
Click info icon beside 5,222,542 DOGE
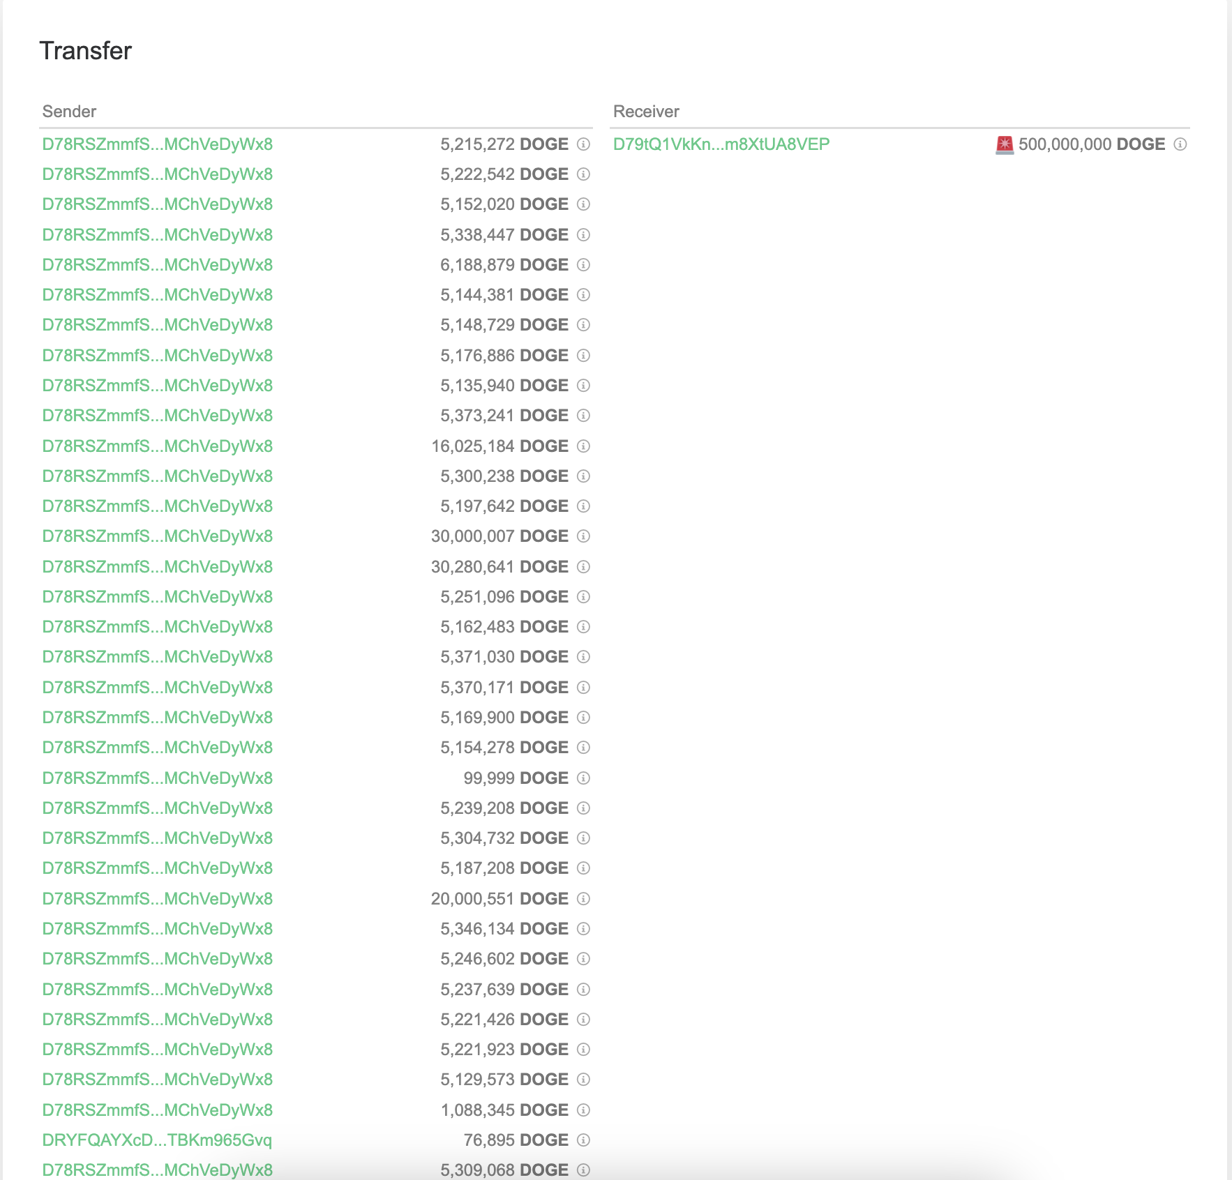click(x=583, y=174)
